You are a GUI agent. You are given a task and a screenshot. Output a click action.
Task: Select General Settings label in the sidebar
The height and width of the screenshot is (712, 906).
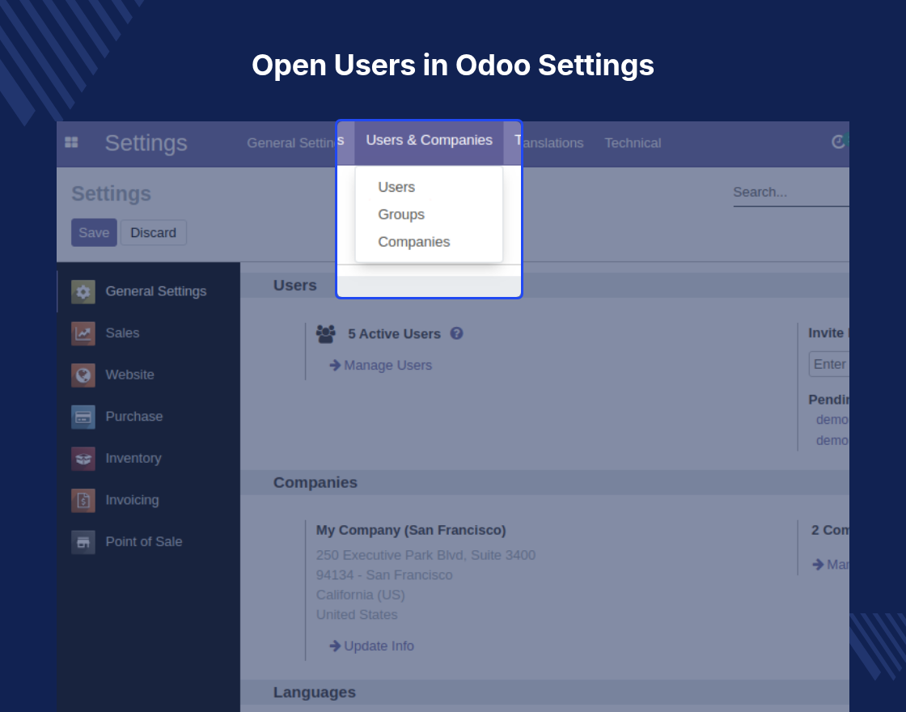click(156, 291)
